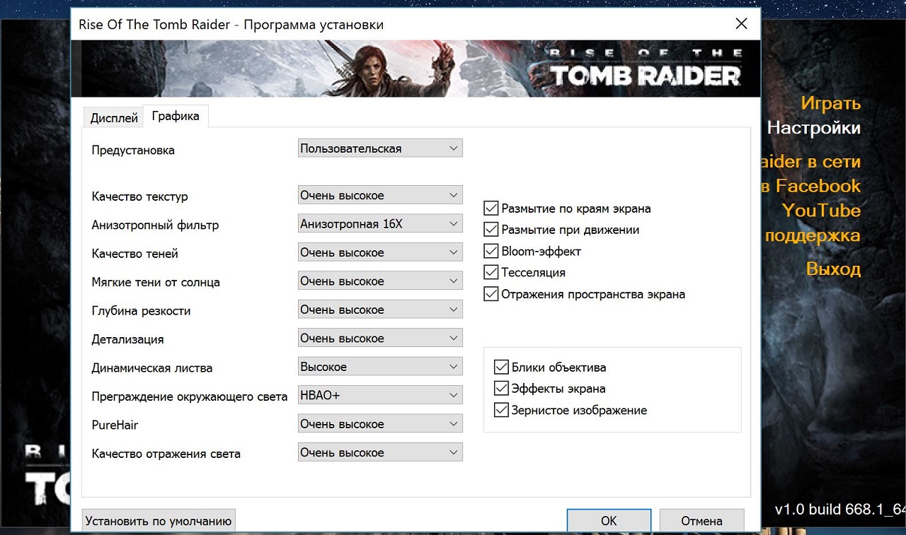Toggle the Тесселяция checkbox

[x=491, y=272]
